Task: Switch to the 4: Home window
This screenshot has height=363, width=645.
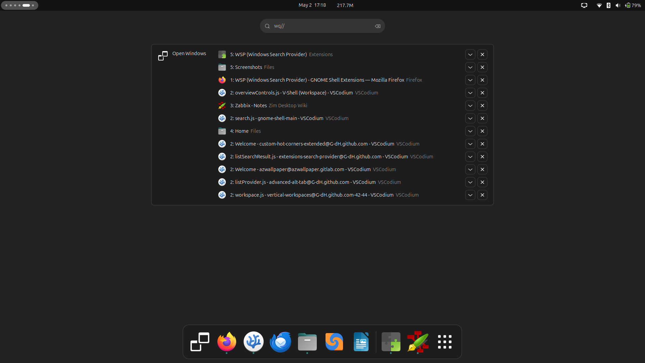Action: click(245, 131)
